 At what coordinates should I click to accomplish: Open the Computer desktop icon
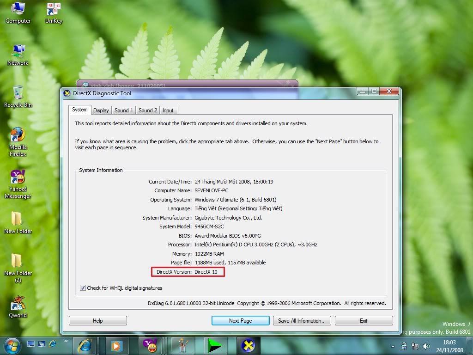tap(18, 12)
